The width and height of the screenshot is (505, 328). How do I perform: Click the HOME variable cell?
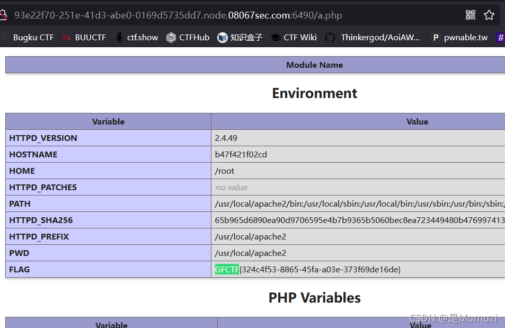108,171
